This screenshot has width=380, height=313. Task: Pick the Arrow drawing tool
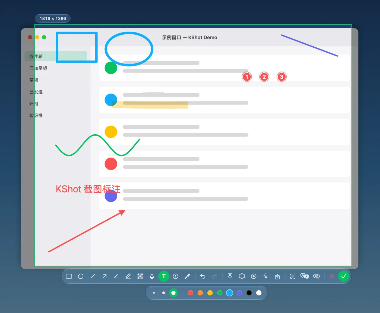[x=104, y=276]
